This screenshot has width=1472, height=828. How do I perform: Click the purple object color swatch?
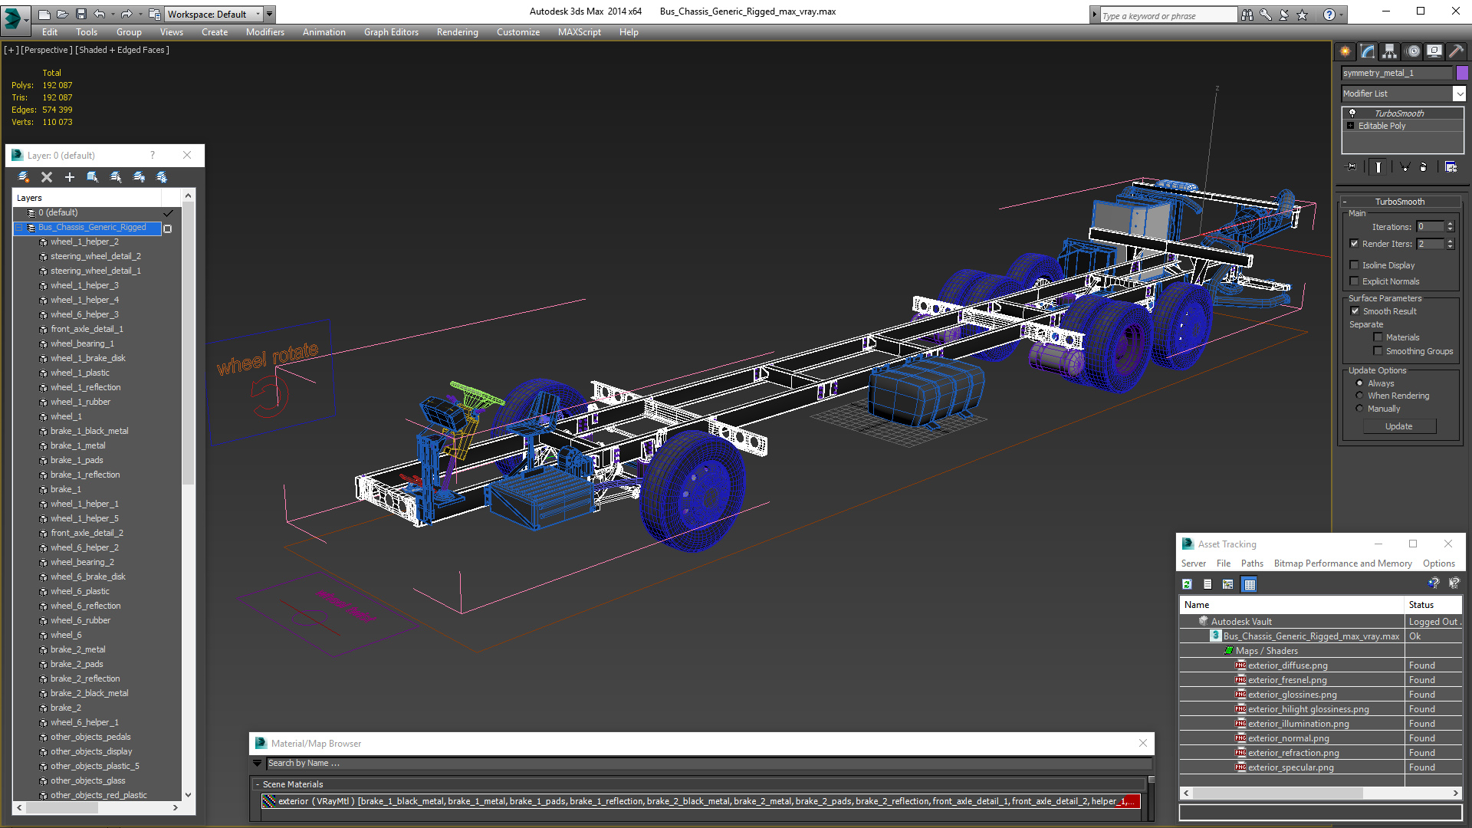coord(1462,73)
